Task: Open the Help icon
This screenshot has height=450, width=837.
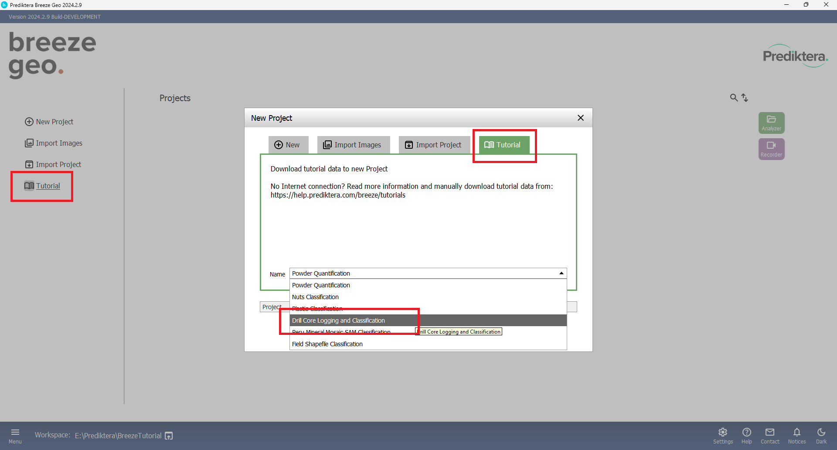Action: (746, 435)
